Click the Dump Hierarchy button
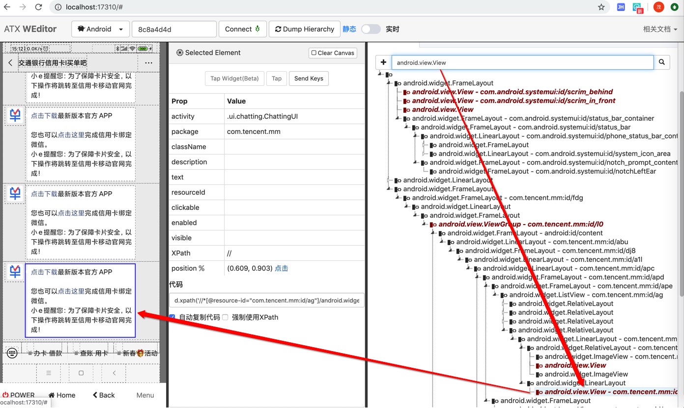This screenshot has height=408, width=684. pos(304,29)
